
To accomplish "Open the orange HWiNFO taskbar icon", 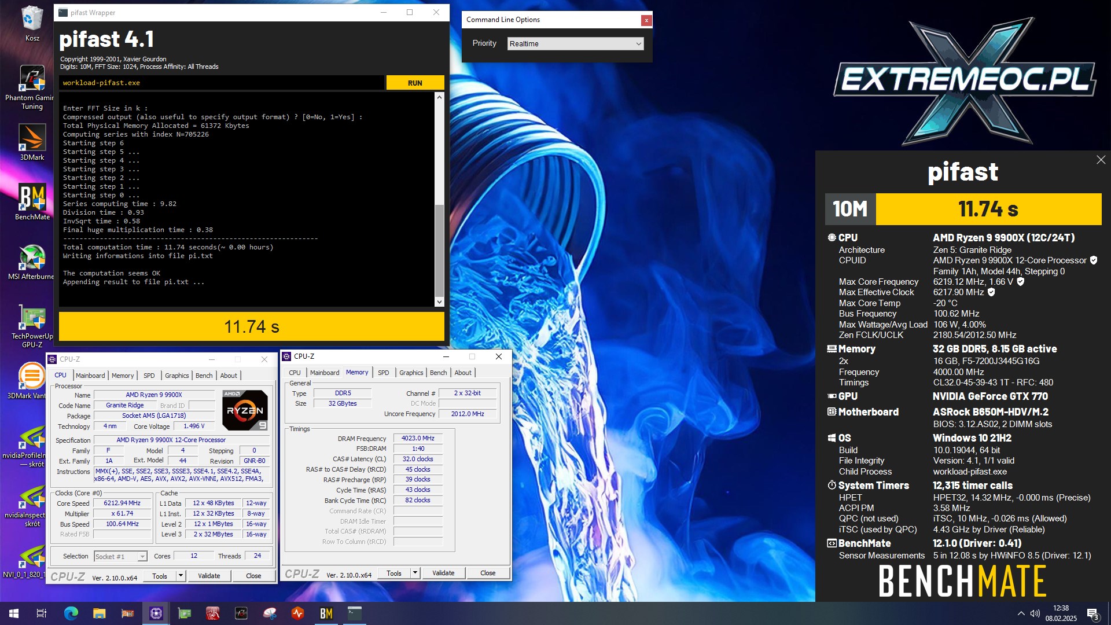I will tap(298, 613).
